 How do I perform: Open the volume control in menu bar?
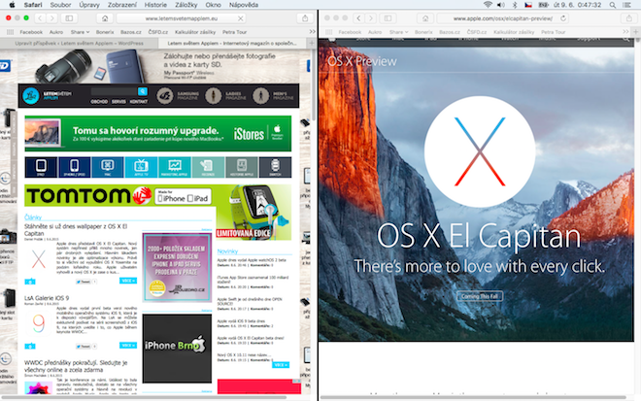tap(501, 5)
